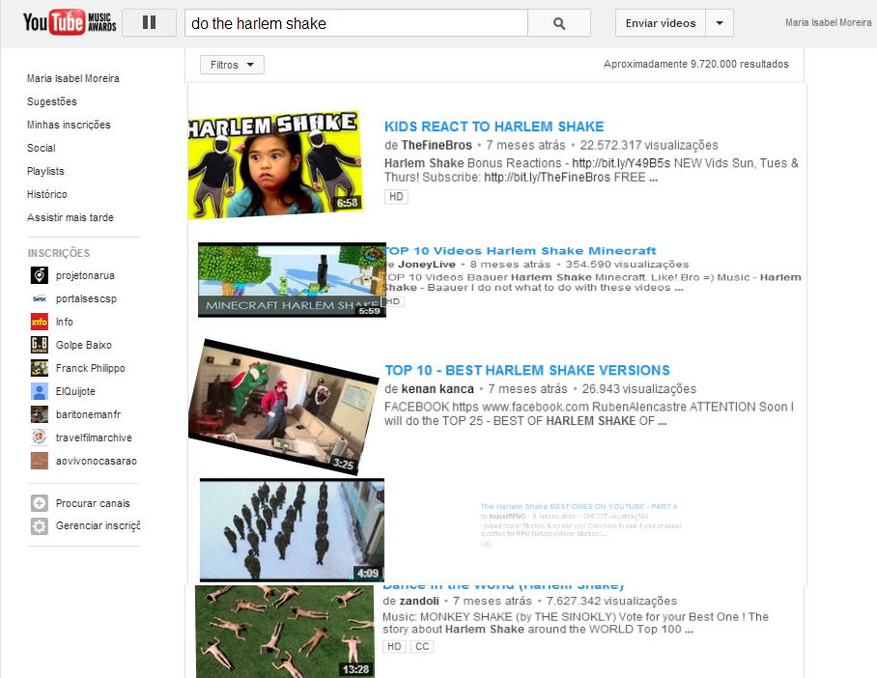
Task: Open Assistir mais tarde in the sidebar
Action: 71,217
